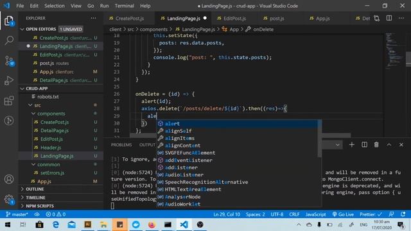
Task: Open Firefox from the taskbar
Action: [x=152, y=225]
